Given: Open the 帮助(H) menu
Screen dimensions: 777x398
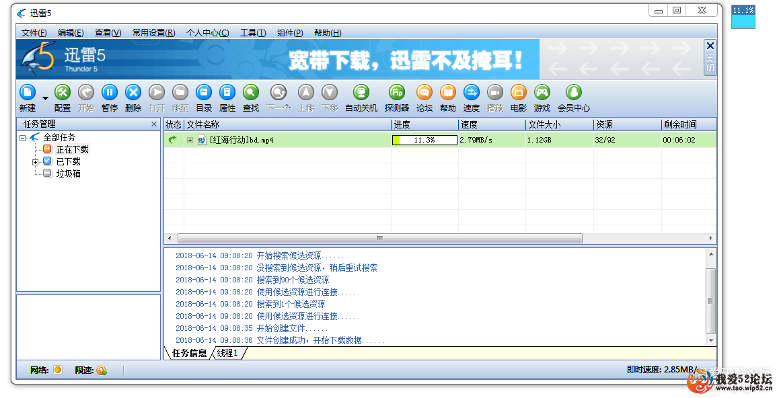Looking at the screenshot, I should (328, 33).
